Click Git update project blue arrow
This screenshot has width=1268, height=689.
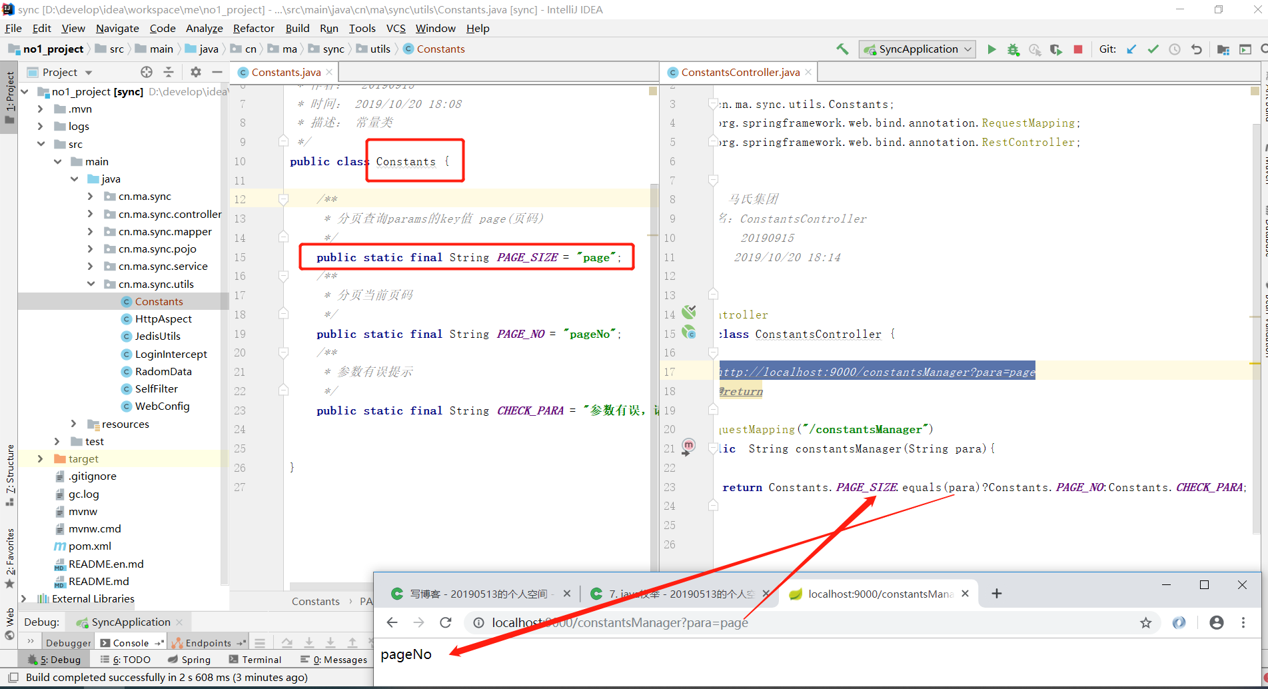click(x=1131, y=49)
